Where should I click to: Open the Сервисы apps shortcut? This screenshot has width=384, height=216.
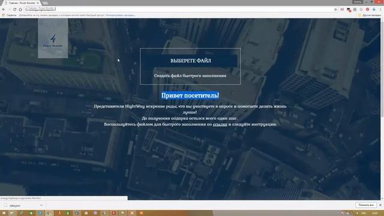point(9,15)
